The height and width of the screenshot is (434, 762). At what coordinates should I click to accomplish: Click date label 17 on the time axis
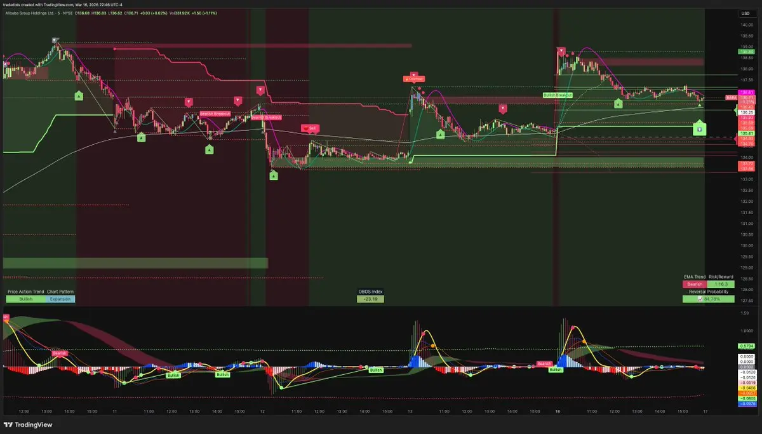coord(706,411)
